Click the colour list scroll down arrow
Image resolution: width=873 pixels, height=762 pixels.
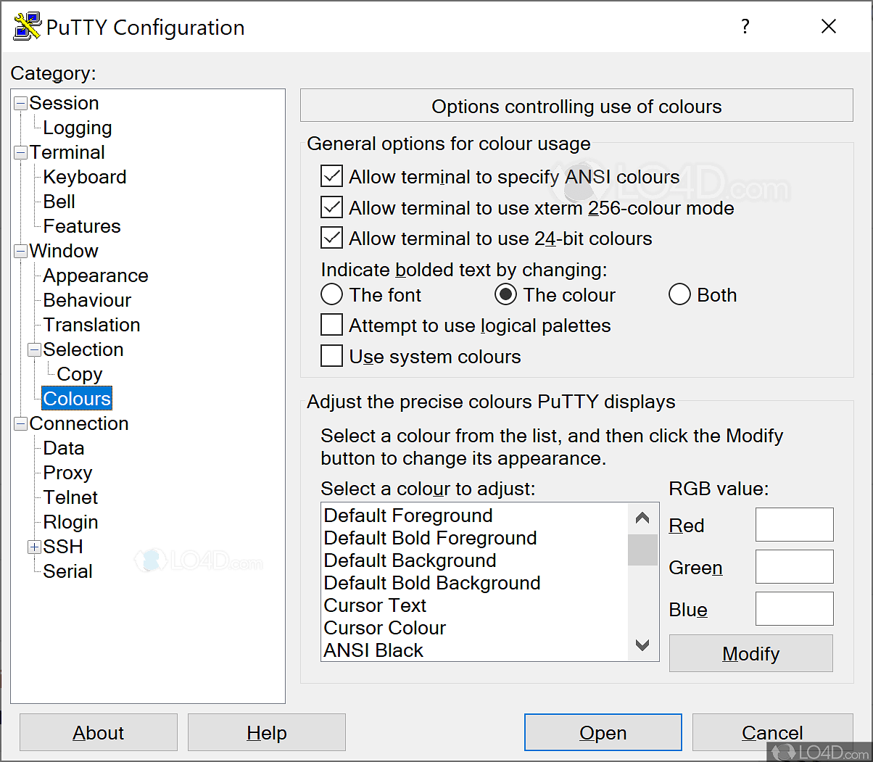[x=642, y=645]
